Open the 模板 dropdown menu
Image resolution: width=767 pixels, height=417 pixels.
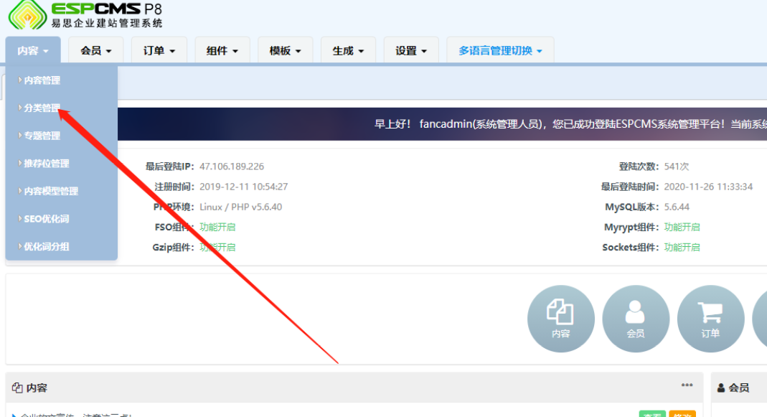(x=285, y=51)
